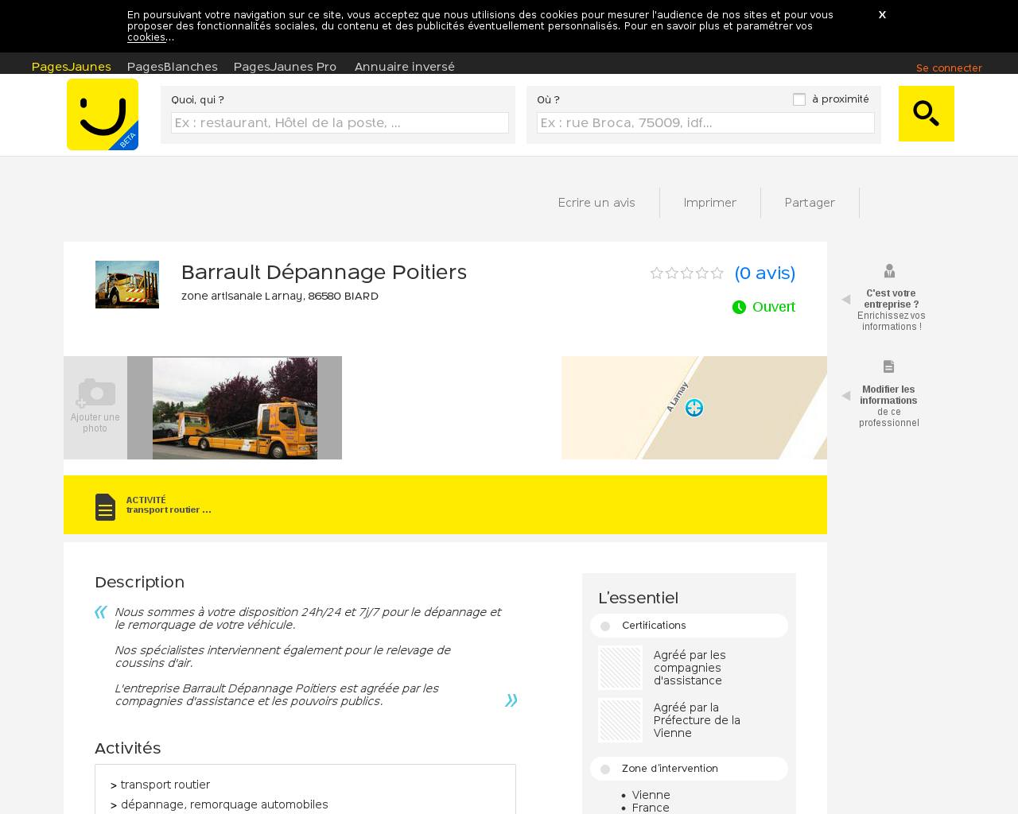
Task: Open the business logo tow truck thumbnail
Action: point(127,285)
